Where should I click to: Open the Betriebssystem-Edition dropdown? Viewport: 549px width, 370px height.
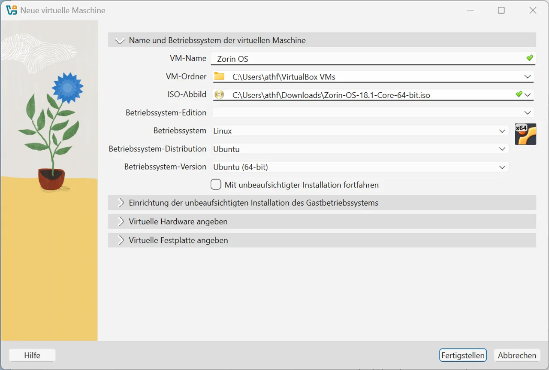click(x=373, y=112)
